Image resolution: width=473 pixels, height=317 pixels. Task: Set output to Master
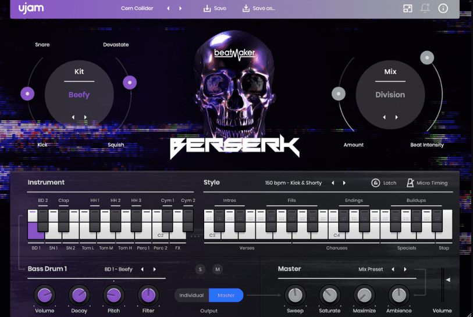[226, 296]
